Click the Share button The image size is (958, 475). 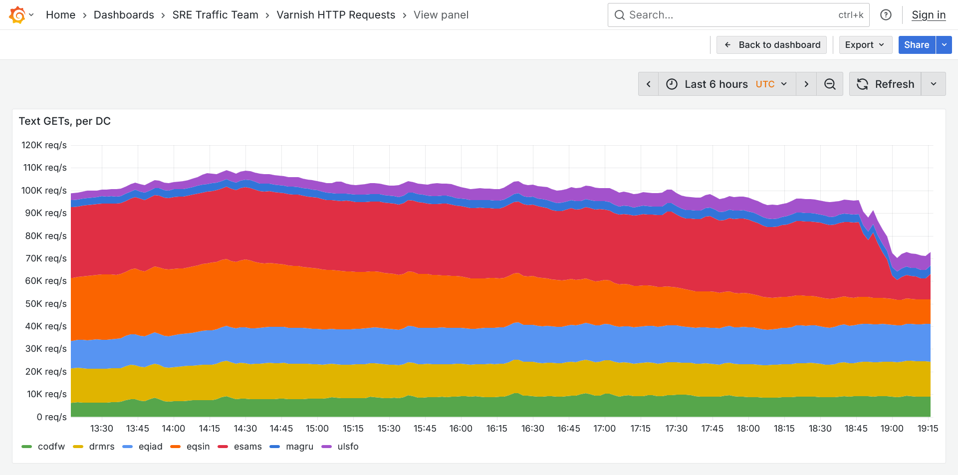tap(917, 45)
